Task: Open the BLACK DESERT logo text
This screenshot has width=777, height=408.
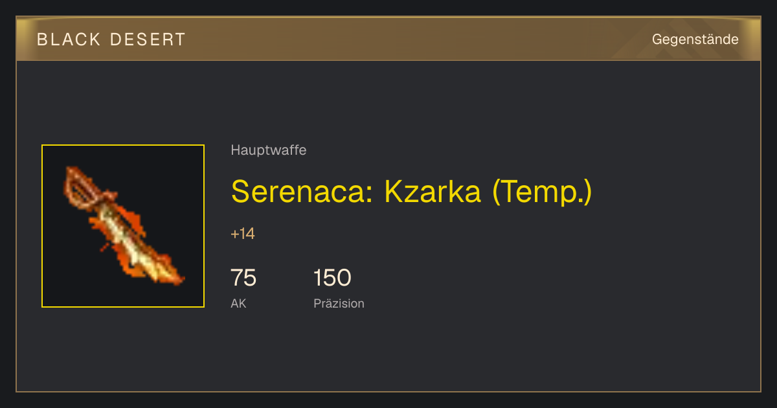Action: tap(111, 40)
